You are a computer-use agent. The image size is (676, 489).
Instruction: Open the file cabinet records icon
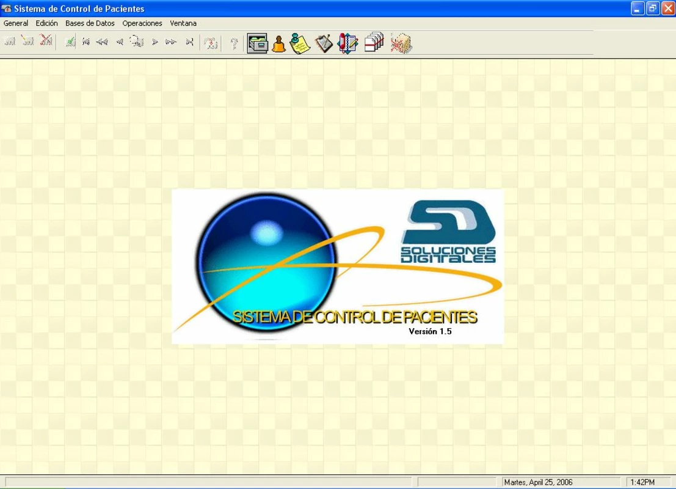pos(257,43)
